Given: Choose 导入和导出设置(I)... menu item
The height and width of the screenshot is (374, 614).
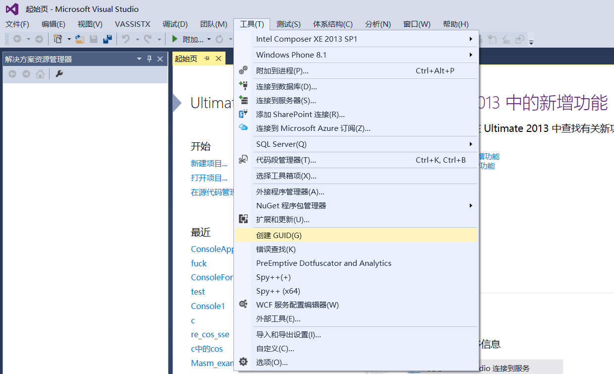Looking at the screenshot, I should (x=357, y=334).
